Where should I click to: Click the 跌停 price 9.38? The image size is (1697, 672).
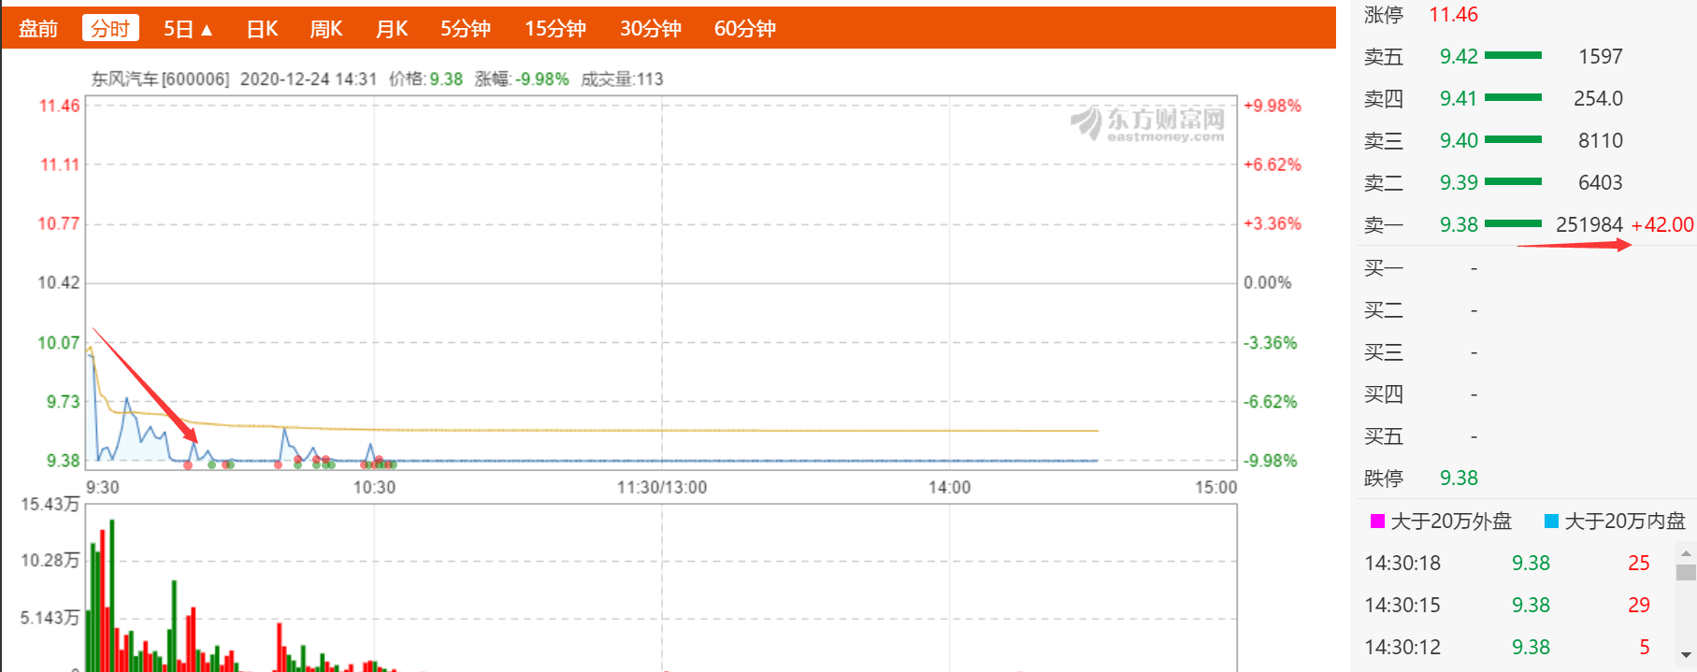coord(1459,478)
